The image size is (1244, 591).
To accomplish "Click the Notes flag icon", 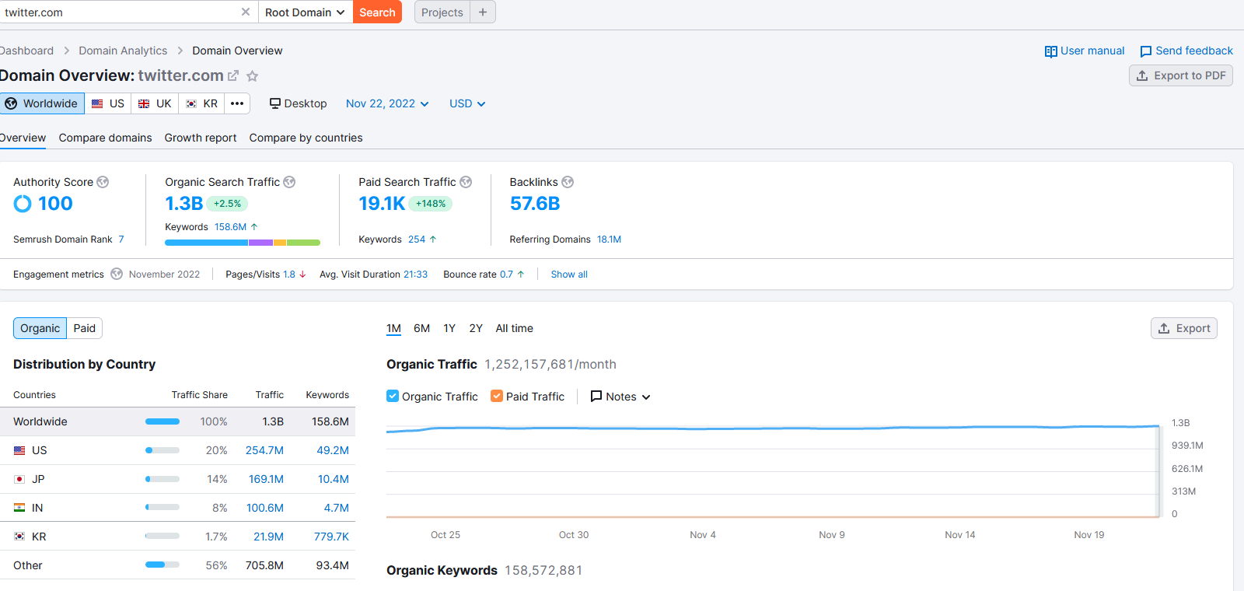I will point(596,397).
